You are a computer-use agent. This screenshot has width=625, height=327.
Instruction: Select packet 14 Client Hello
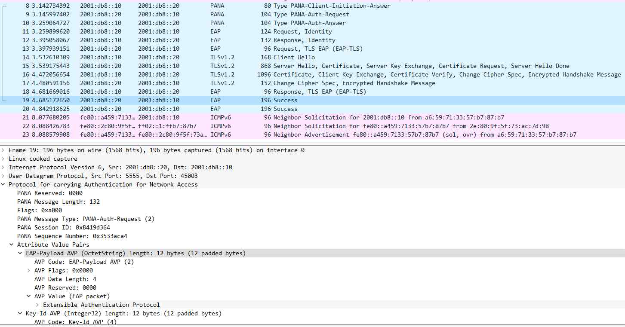pyautogui.click(x=312, y=57)
